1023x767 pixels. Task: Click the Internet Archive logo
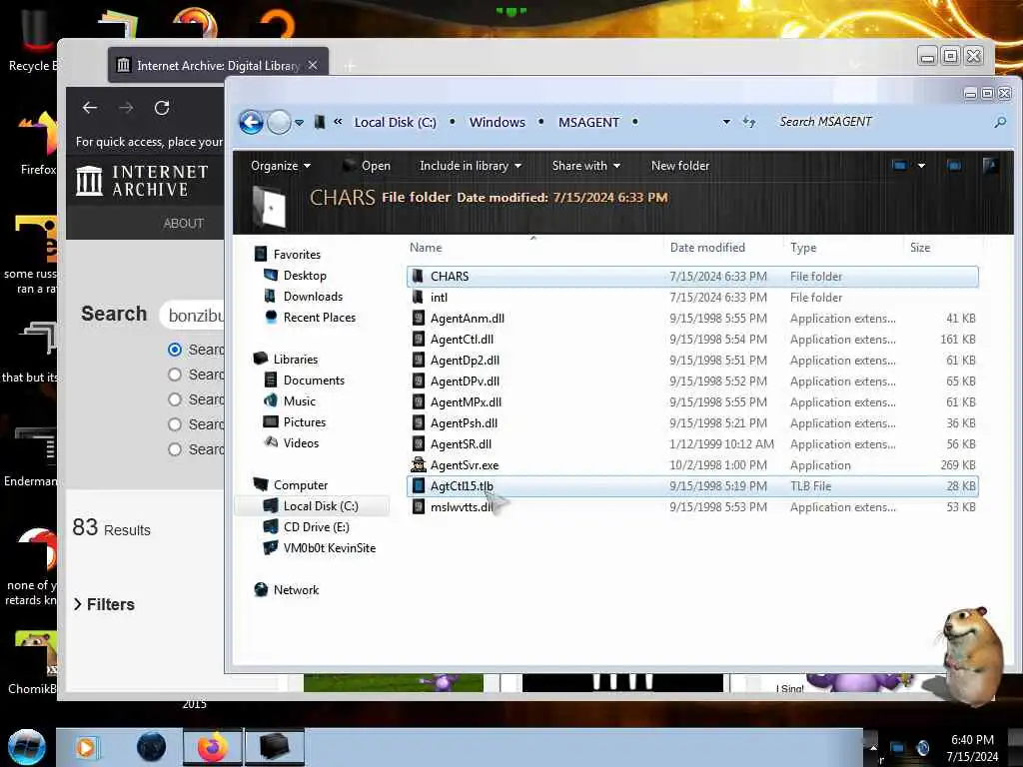142,181
